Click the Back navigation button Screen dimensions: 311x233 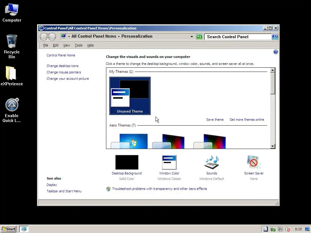tap(43, 37)
